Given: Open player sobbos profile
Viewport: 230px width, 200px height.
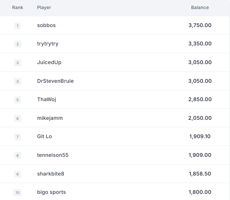Looking at the screenshot, I should pyautogui.click(x=46, y=25).
